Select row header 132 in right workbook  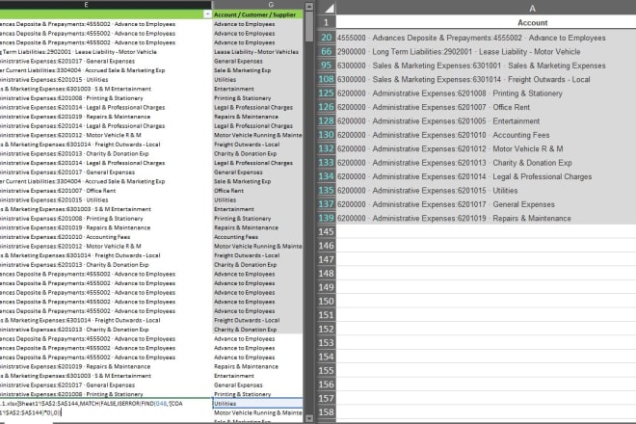click(326, 148)
